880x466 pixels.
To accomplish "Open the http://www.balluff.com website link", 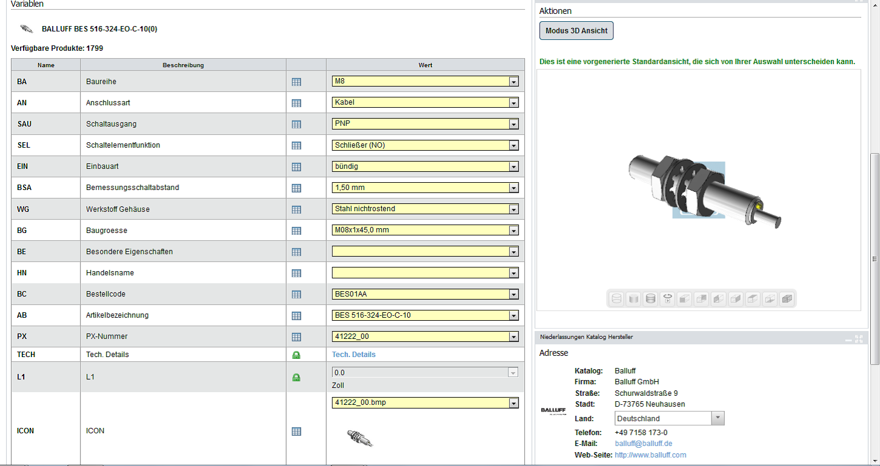I will (650, 455).
